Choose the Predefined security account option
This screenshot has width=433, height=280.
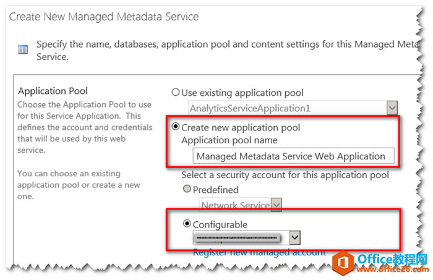[186, 190]
